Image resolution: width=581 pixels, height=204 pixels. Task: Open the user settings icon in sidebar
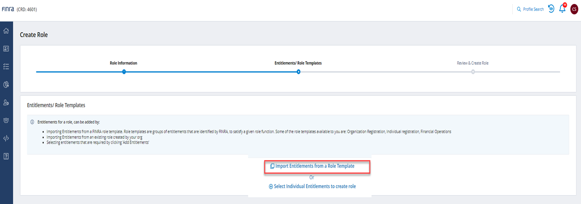tap(6, 102)
